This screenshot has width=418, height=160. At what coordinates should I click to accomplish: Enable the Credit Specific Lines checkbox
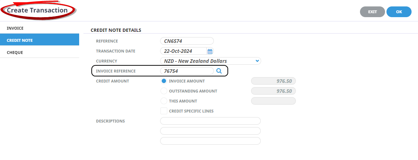point(164,111)
